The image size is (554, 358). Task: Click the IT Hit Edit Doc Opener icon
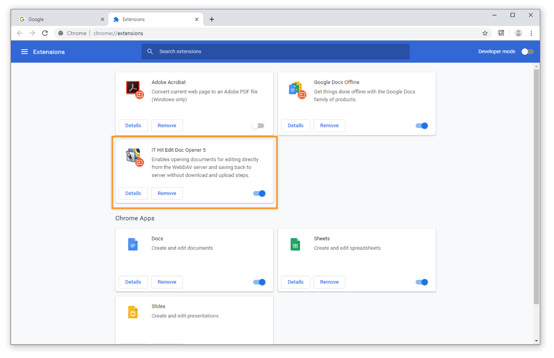point(134,157)
